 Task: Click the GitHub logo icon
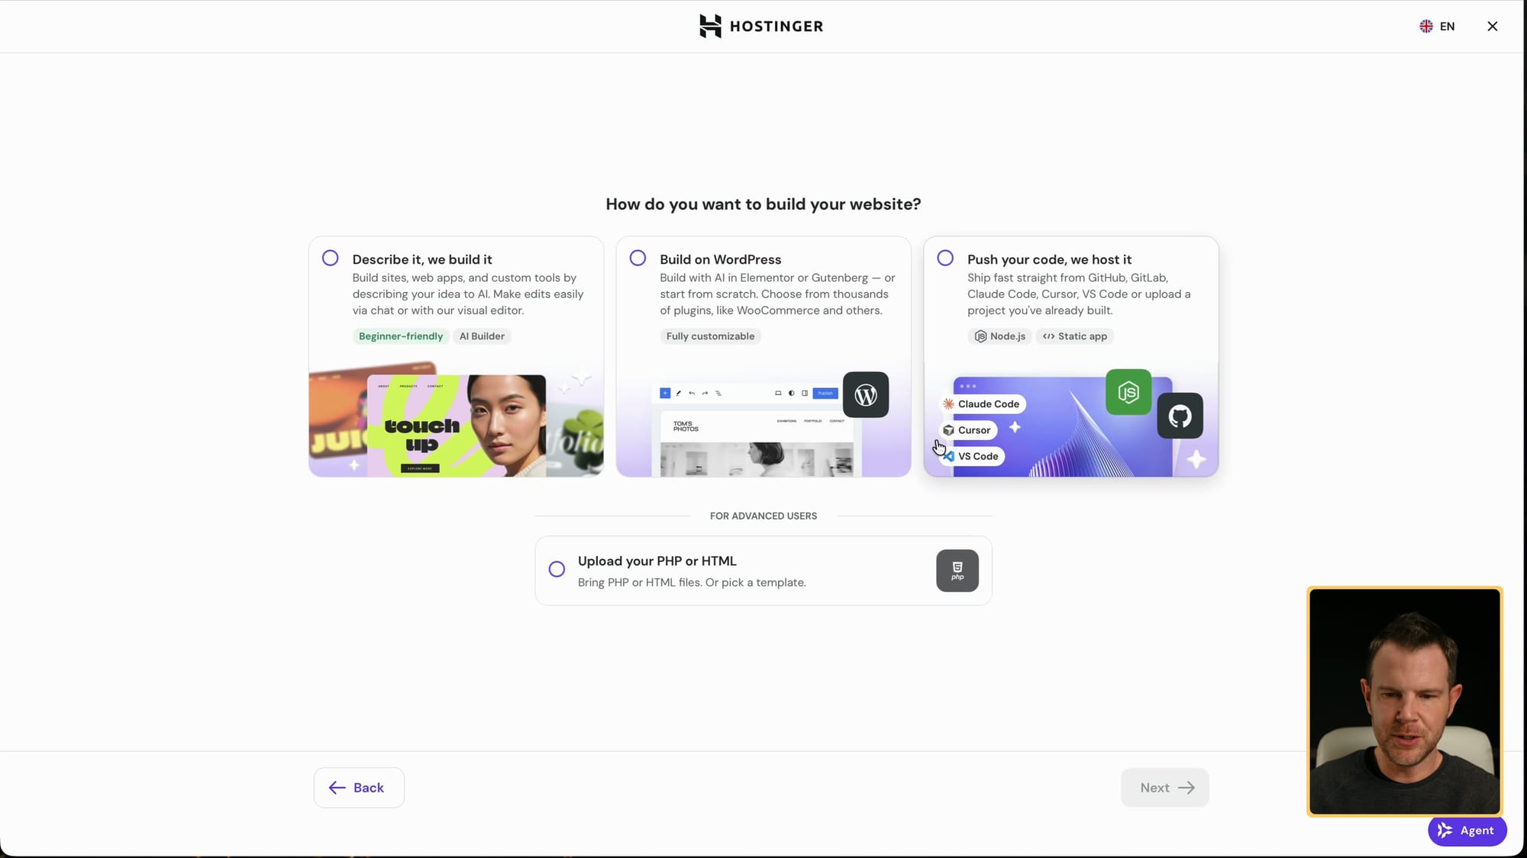tap(1180, 416)
